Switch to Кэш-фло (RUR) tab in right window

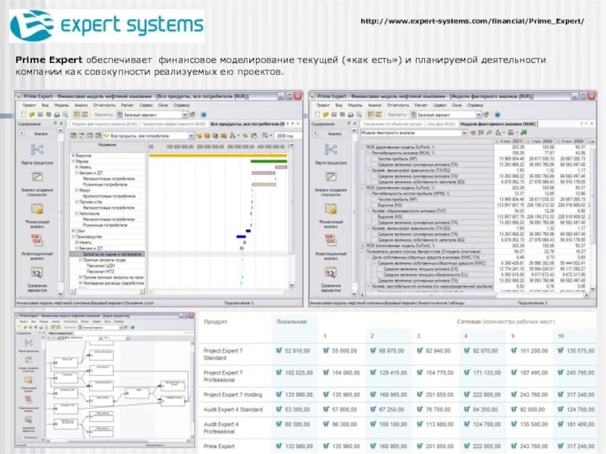[x=441, y=124]
